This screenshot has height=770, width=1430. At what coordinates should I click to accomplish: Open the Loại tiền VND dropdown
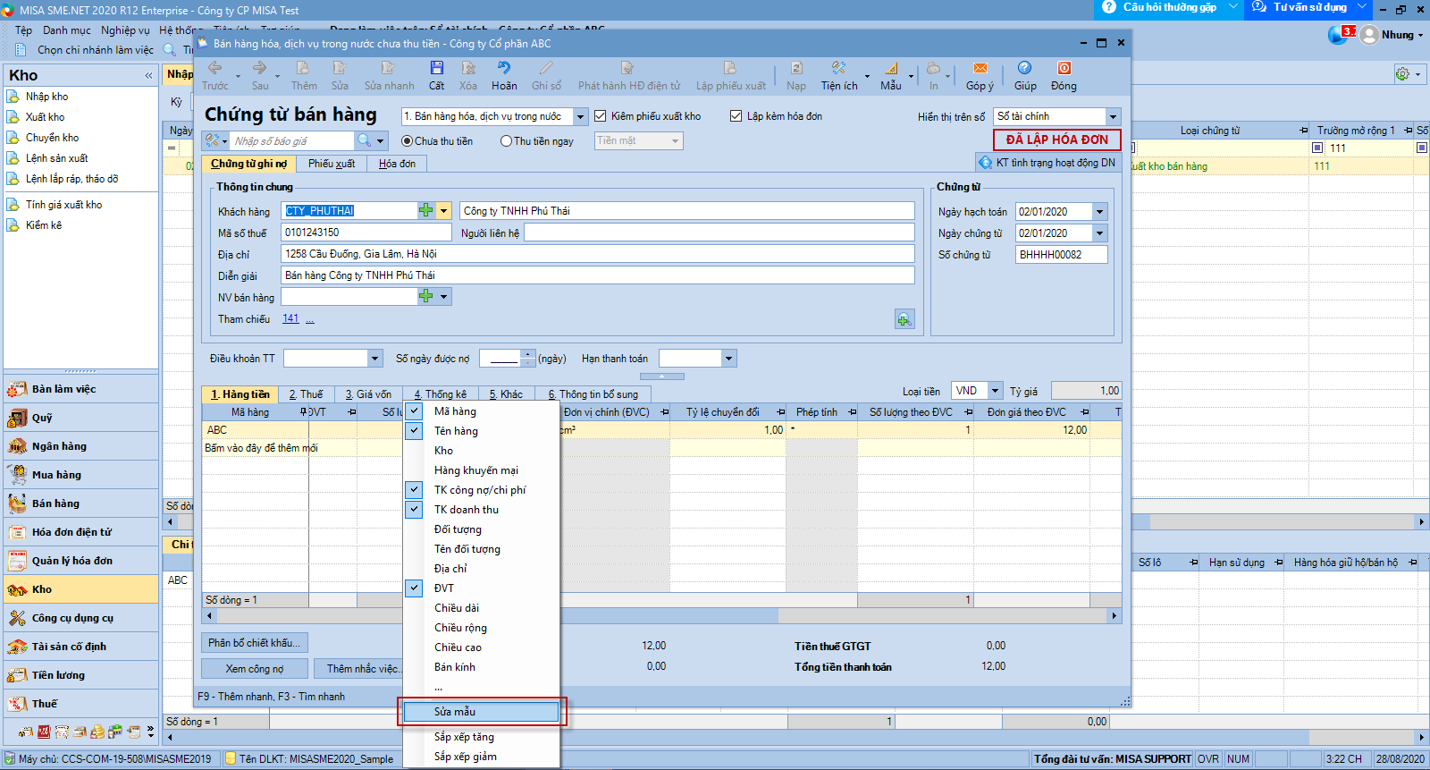point(995,391)
